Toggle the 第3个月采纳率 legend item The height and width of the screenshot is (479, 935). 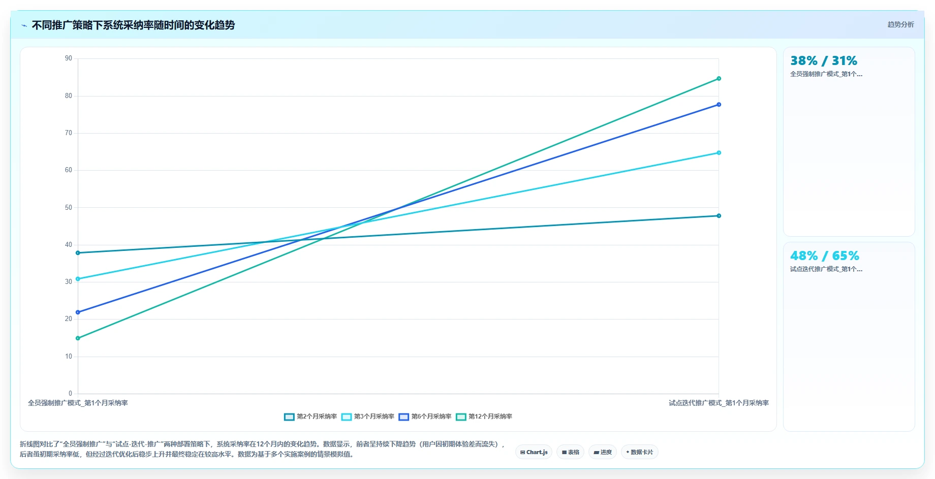(x=368, y=417)
